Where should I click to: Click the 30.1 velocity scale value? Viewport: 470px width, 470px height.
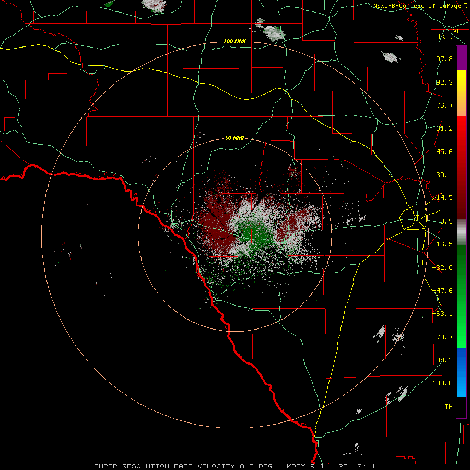point(444,175)
